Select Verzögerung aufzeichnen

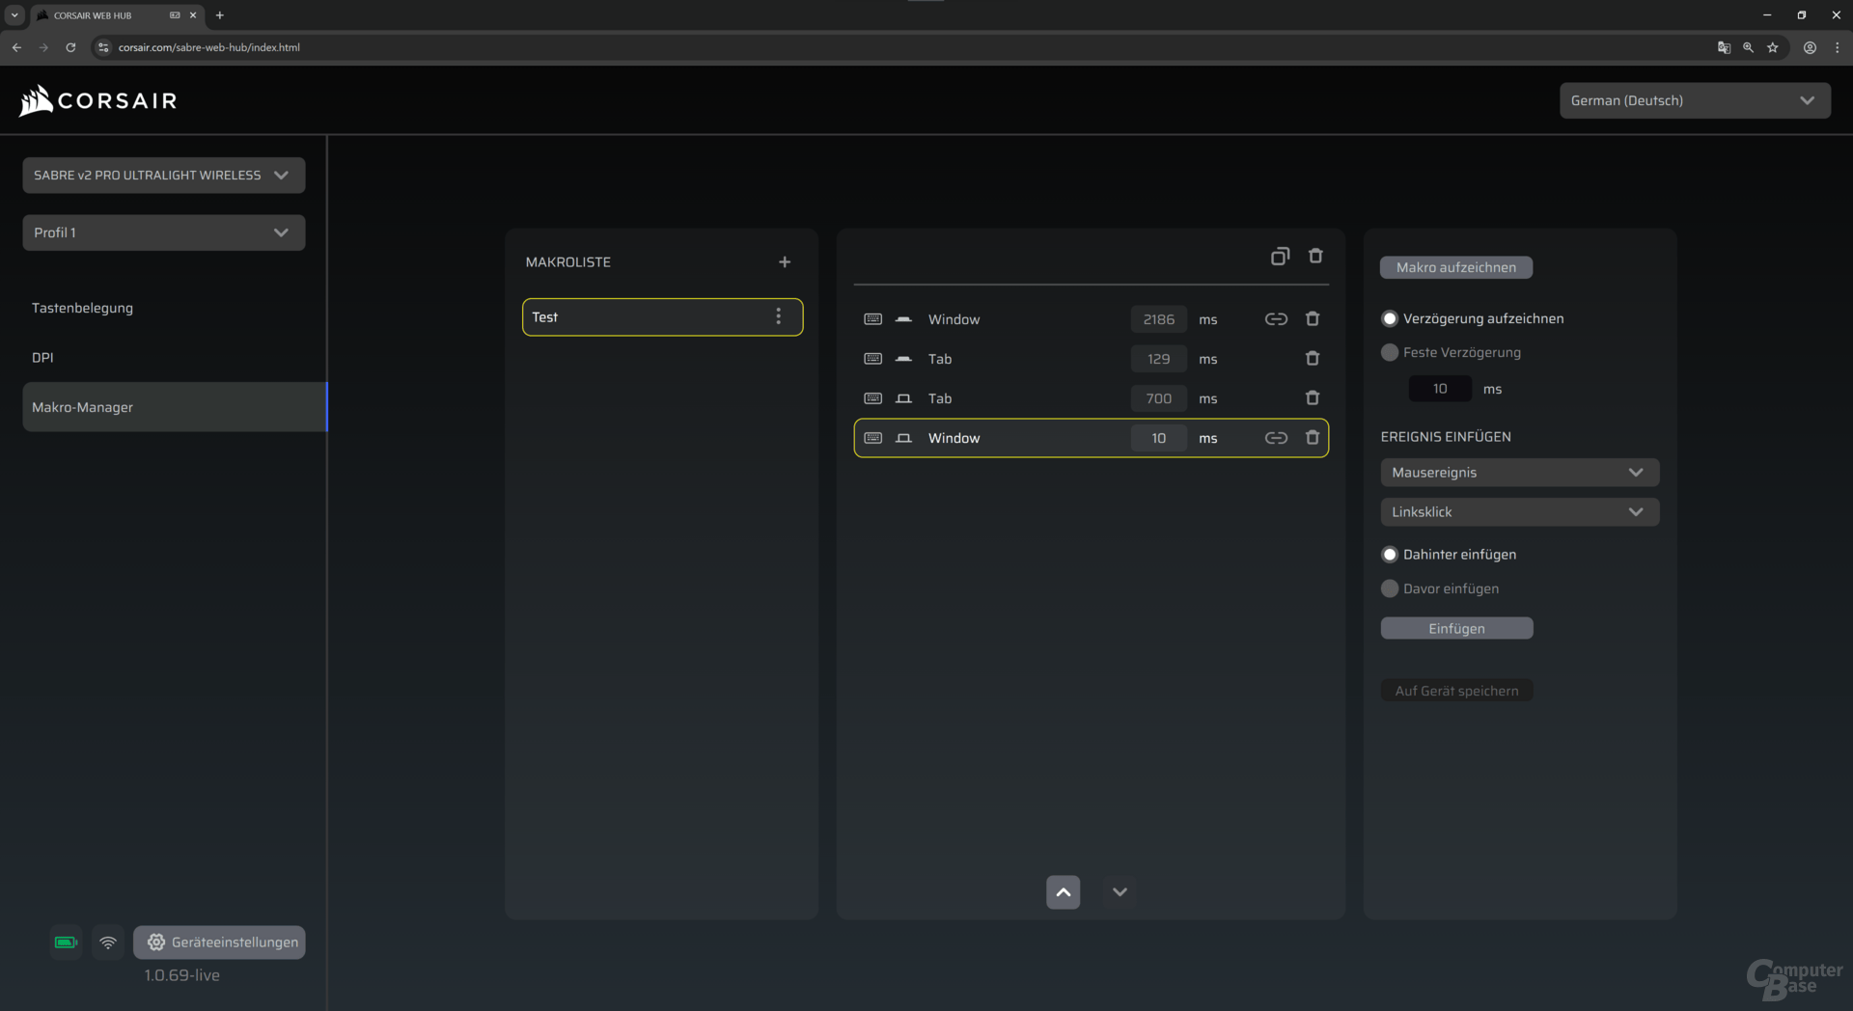coord(1390,317)
